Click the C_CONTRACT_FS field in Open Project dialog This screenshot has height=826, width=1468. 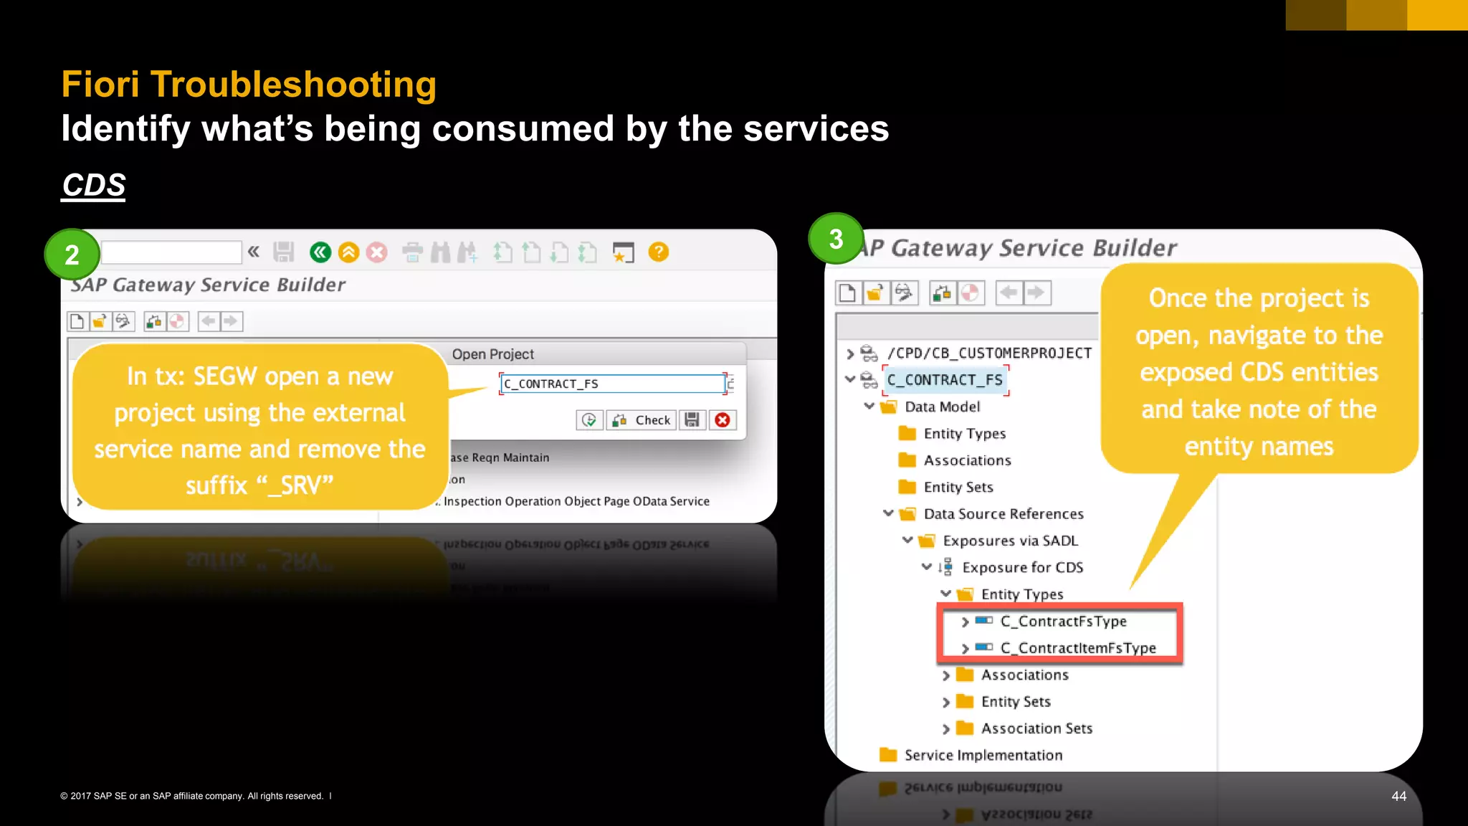click(x=613, y=384)
